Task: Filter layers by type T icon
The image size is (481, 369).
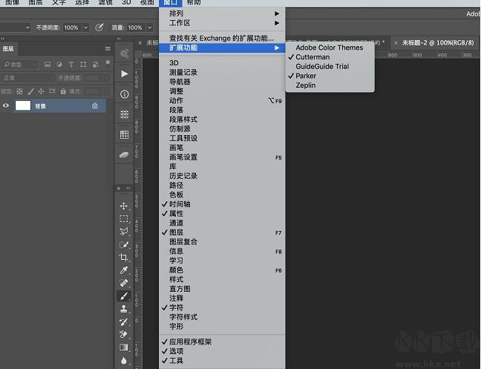Action: [71, 64]
